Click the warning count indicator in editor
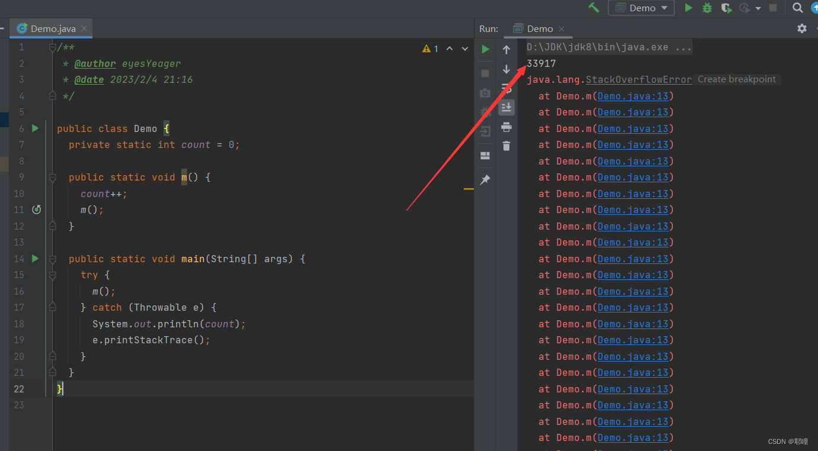This screenshot has width=818, height=451. pos(431,49)
